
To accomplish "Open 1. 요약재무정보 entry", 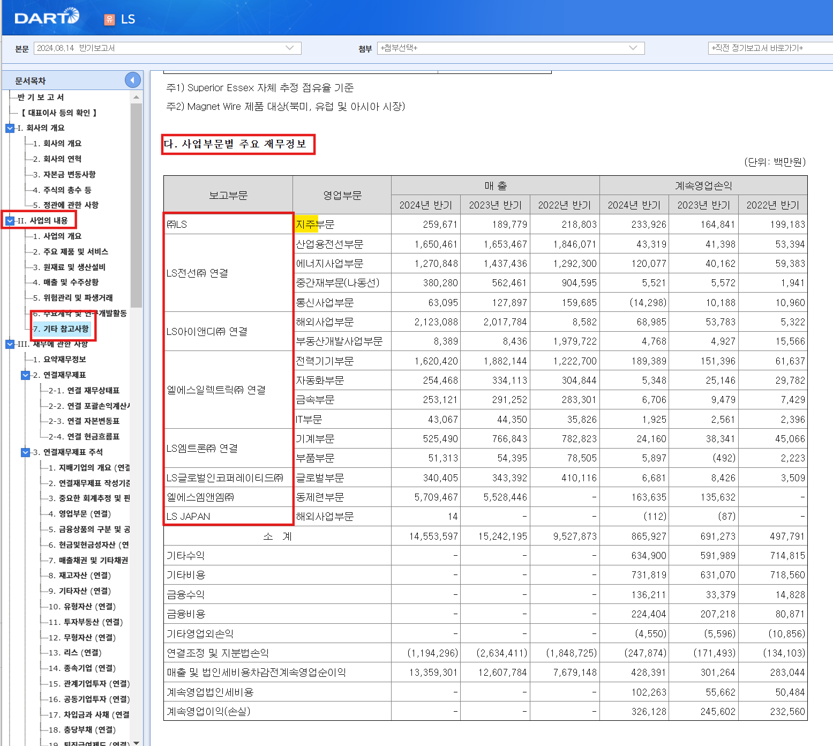I will pyautogui.click(x=59, y=360).
